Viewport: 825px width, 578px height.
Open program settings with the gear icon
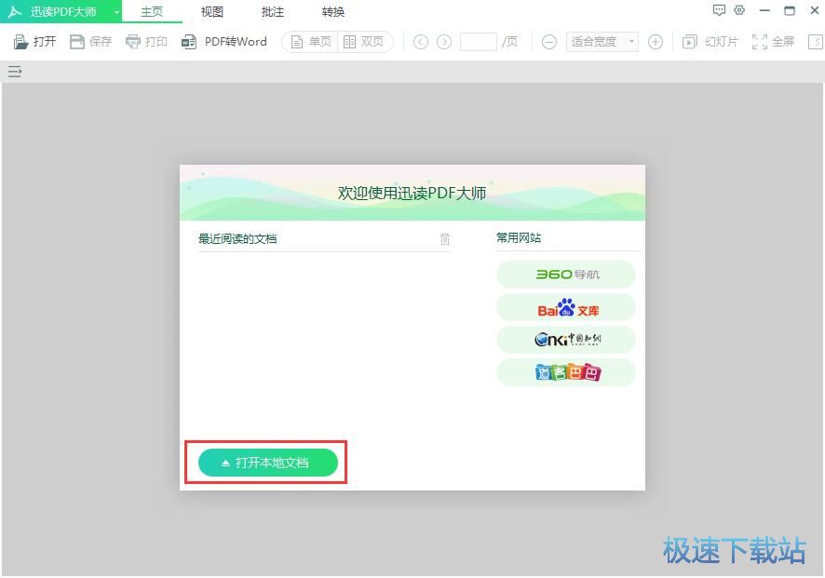tap(739, 9)
